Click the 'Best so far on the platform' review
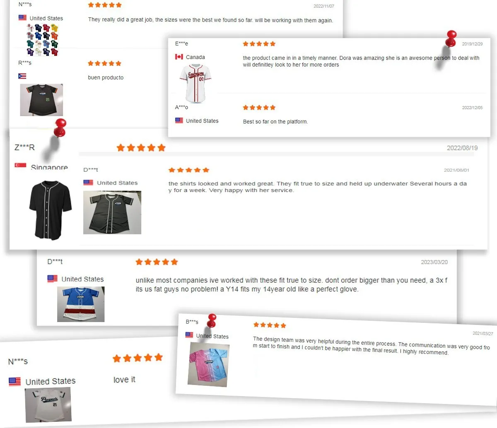The height and width of the screenshot is (428, 497). pyautogui.click(x=275, y=122)
